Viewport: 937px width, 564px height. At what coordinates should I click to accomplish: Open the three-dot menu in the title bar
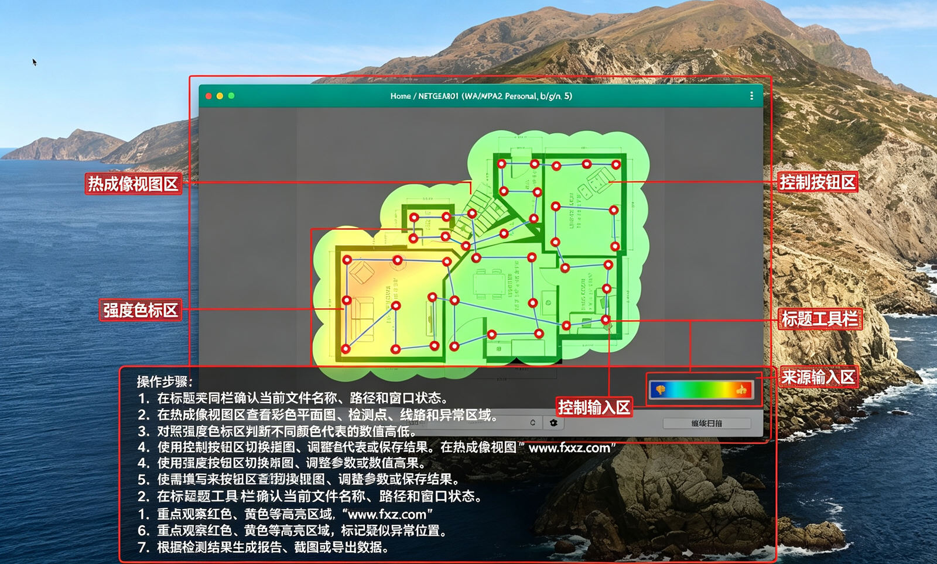point(751,96)
